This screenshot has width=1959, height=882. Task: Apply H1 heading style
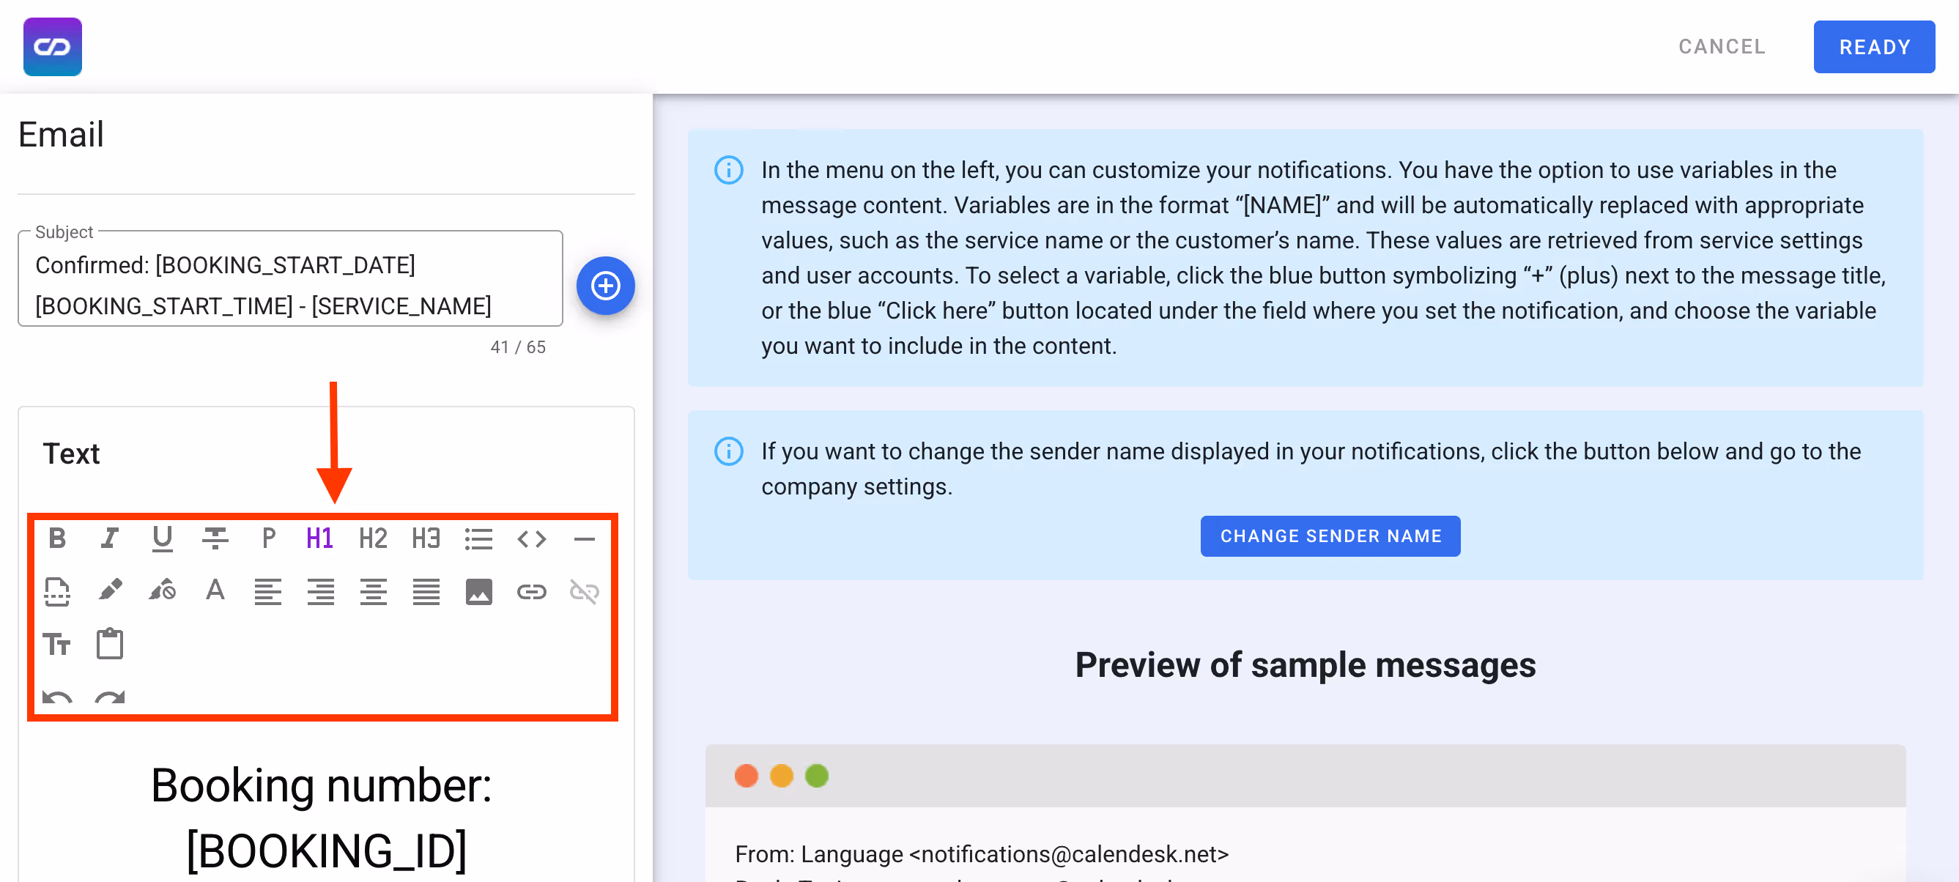point(320,538)
